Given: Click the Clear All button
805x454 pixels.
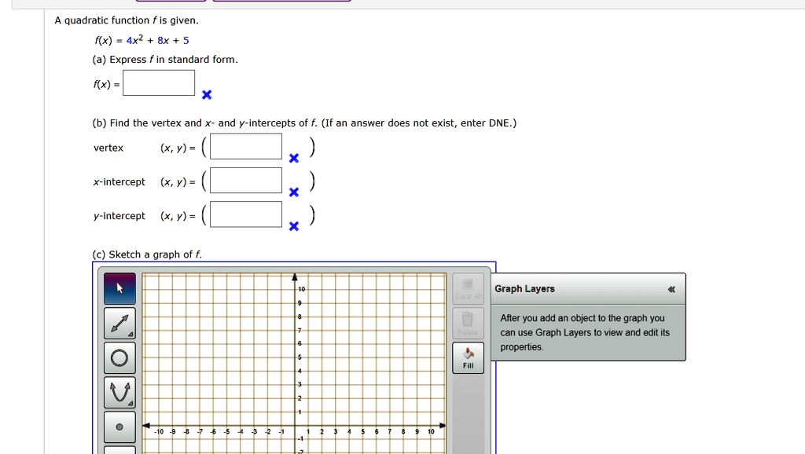Looking at the screenshot, I should coord(468,289).
